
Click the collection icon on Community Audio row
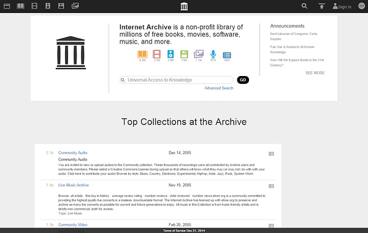pyautogui.click(x=271, y=154)
